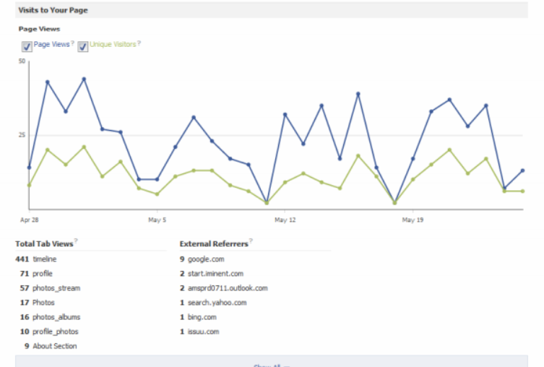Open the search.yahoo.com referrer link
This screenshot has height=367, width=544.
click(x=217, y=303)
